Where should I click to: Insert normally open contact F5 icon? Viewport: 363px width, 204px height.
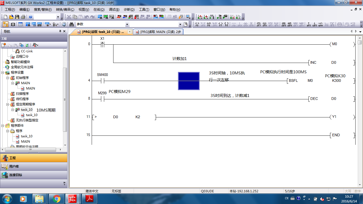click(197, 24)
